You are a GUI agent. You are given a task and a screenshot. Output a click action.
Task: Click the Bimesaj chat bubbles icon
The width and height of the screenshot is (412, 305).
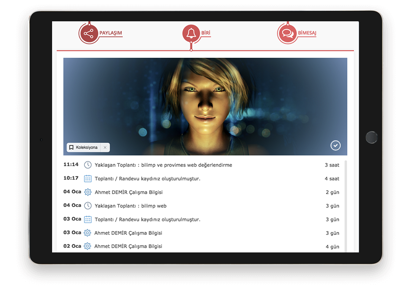pyautogui.click(x=287, y=34)
